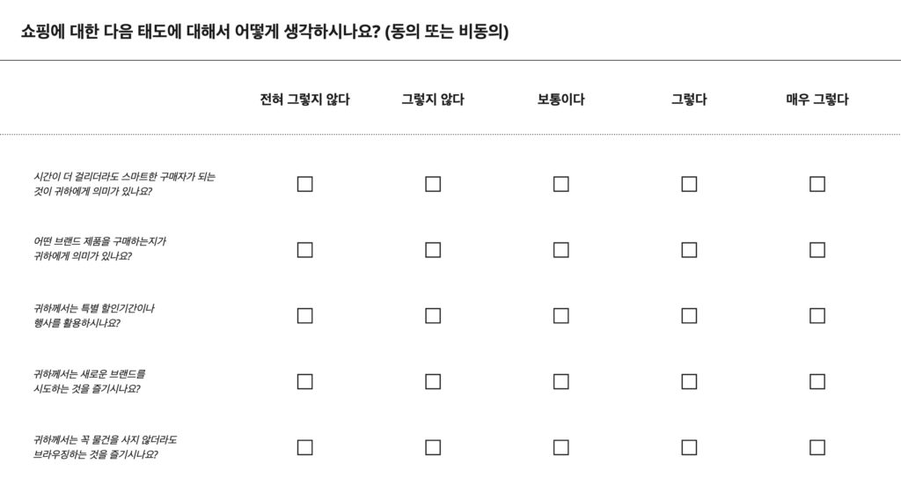901x493 pixels.
Task: Select '보통이다' for trying new brands
Action: (560, 381)
